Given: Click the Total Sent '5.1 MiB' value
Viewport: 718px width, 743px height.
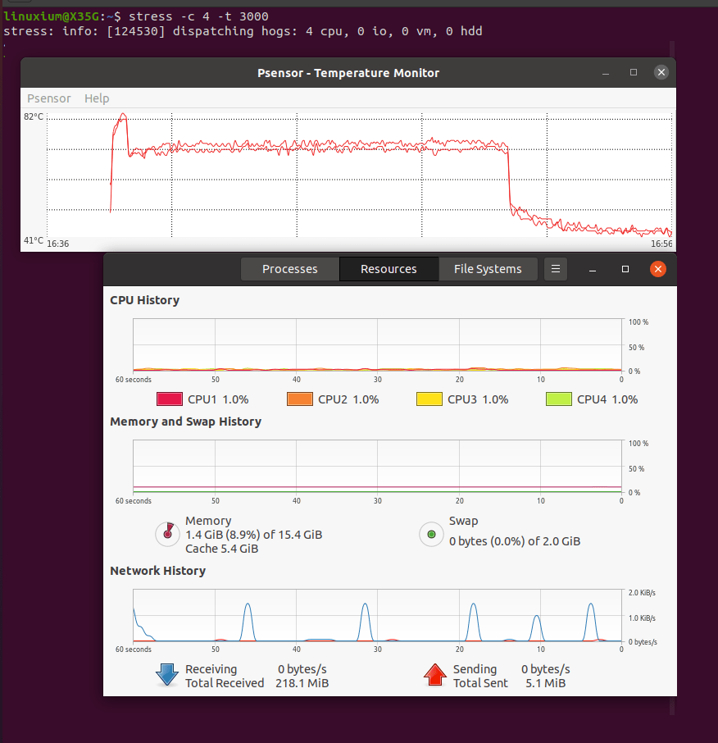Looking at the screenshot, I should [x=546, y=683].
